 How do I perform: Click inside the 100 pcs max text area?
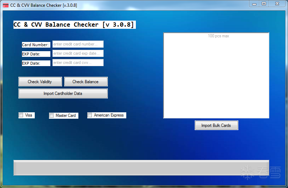pyautogui.click(x=216, y=75)
